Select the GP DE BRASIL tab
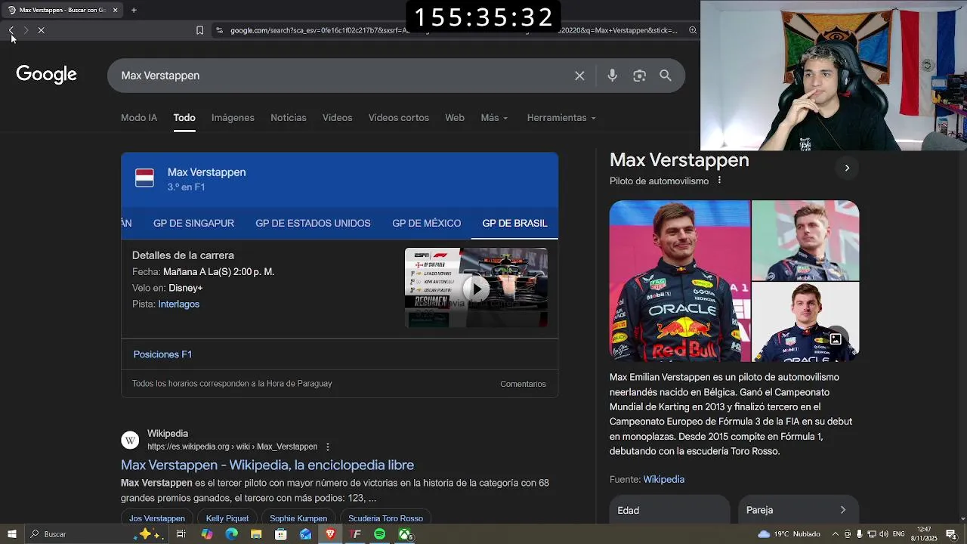The width and height of the screenshot is (967, 544). coord(514,223)
